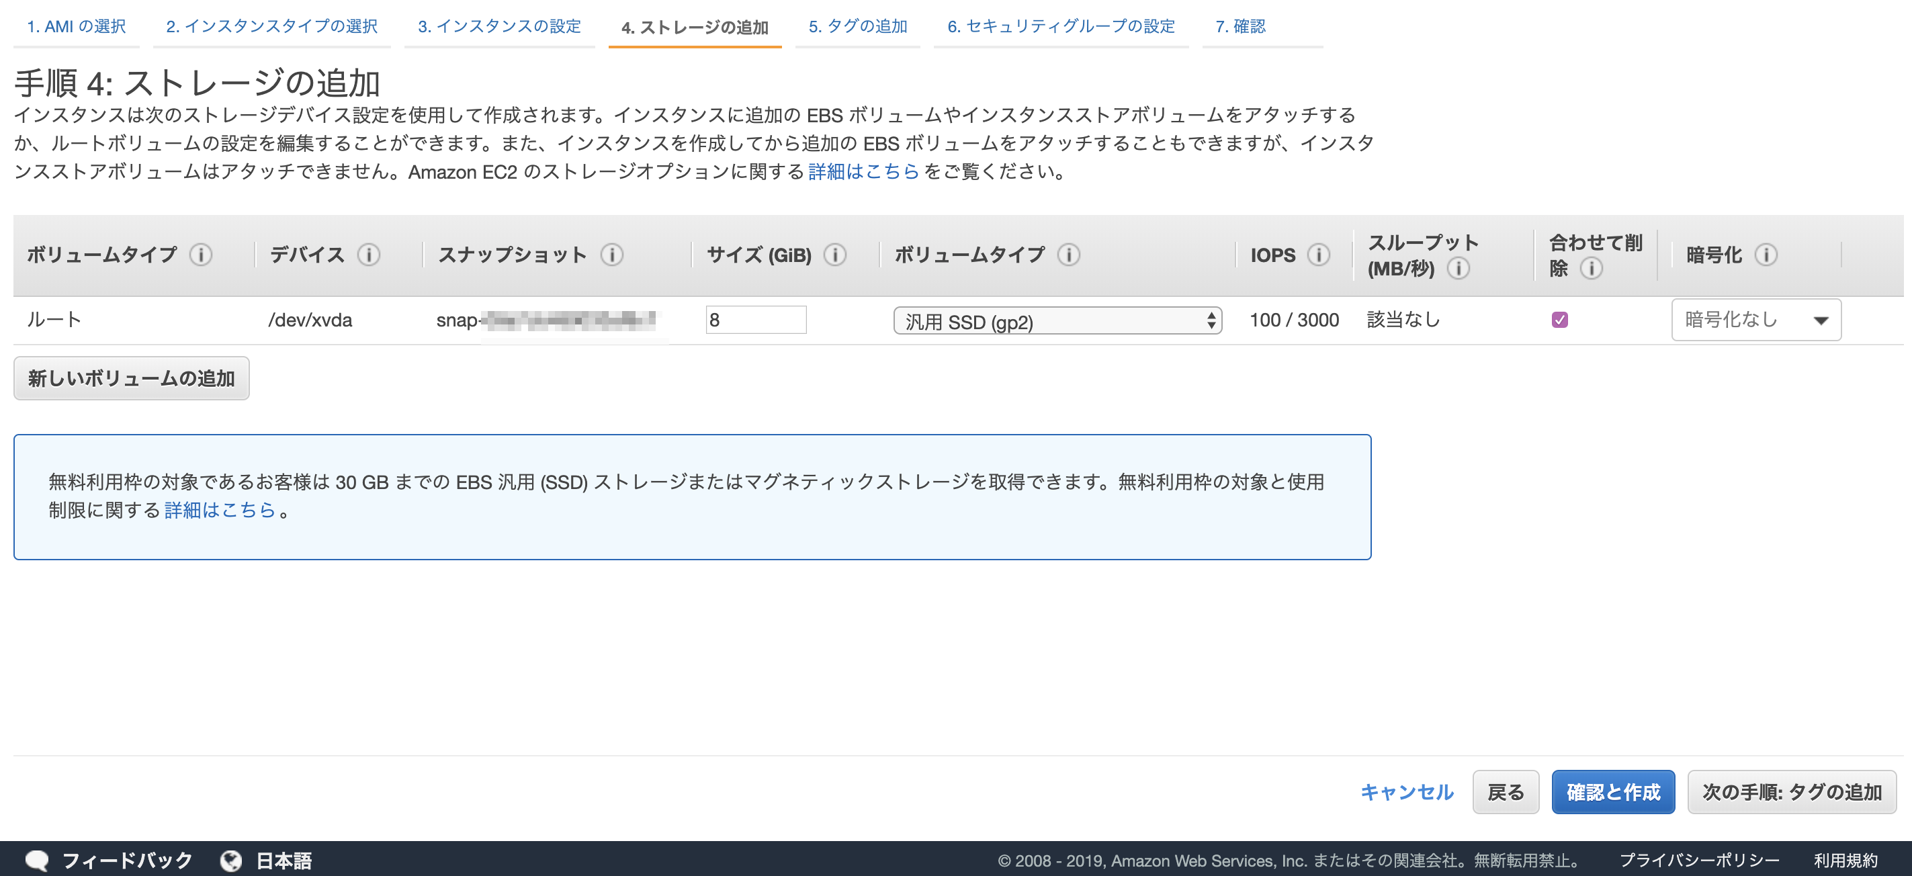Screen dimensions: 1912x876
Task: Switch to the 5. タグの追加 step tab
Action: [857, 26]
